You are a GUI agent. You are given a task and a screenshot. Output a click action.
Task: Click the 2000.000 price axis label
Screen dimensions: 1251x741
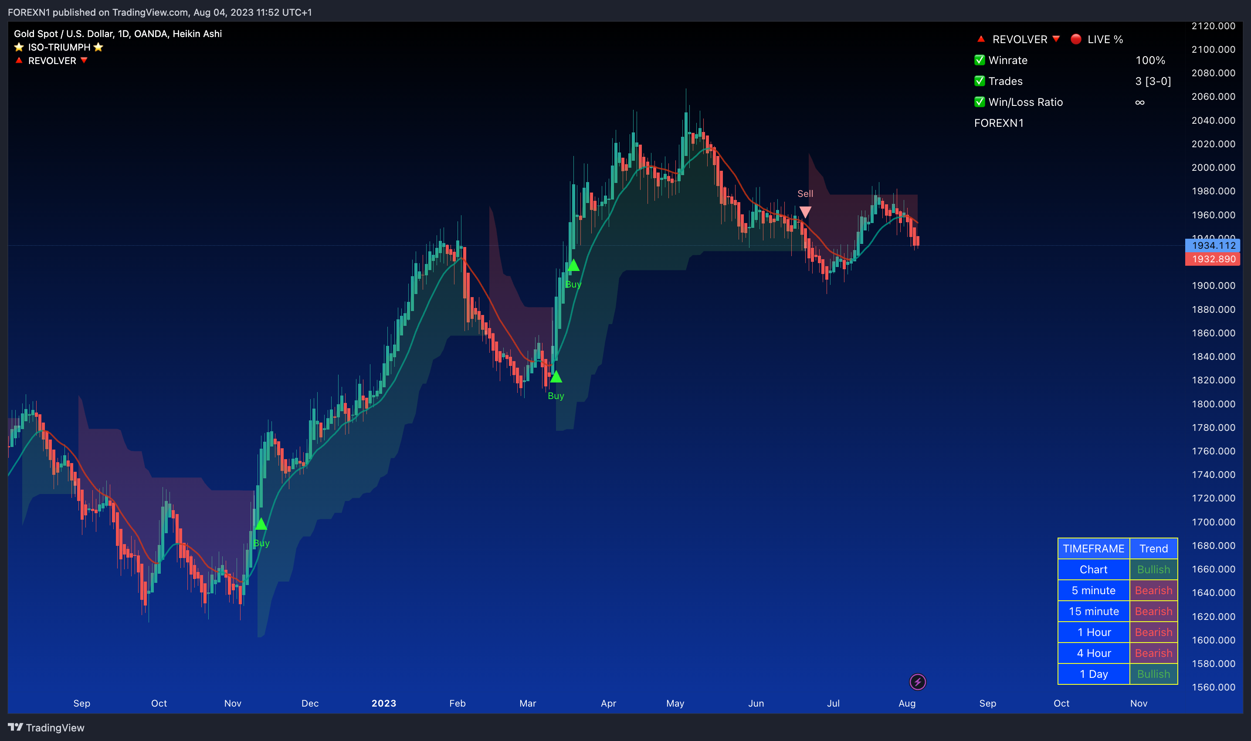click(1213, 167)
